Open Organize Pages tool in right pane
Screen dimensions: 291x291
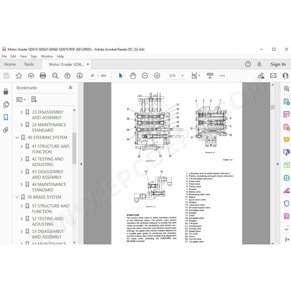coord(286,114)
